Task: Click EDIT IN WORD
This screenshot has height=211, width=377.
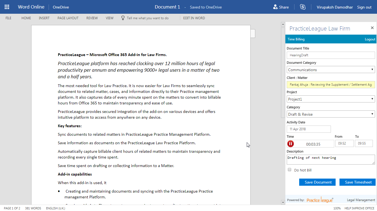Action: [x=194, y=18]
